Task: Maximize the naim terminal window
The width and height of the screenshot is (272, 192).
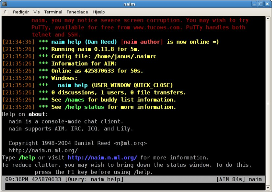Action: coord(261,4)
